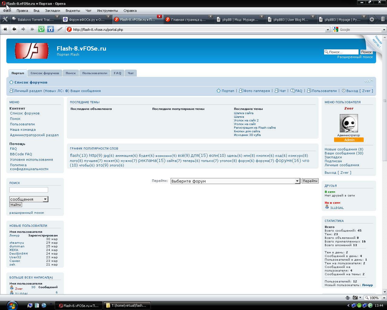Click the font size change icon
387x310 pixels.
click(x=368, y=81)
